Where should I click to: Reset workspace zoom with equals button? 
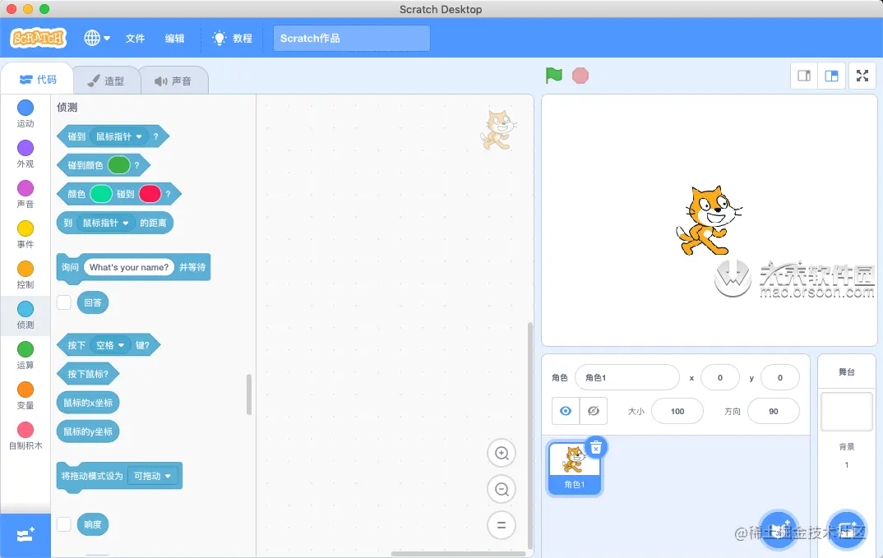pyautogui.click(x=502, y=525)
